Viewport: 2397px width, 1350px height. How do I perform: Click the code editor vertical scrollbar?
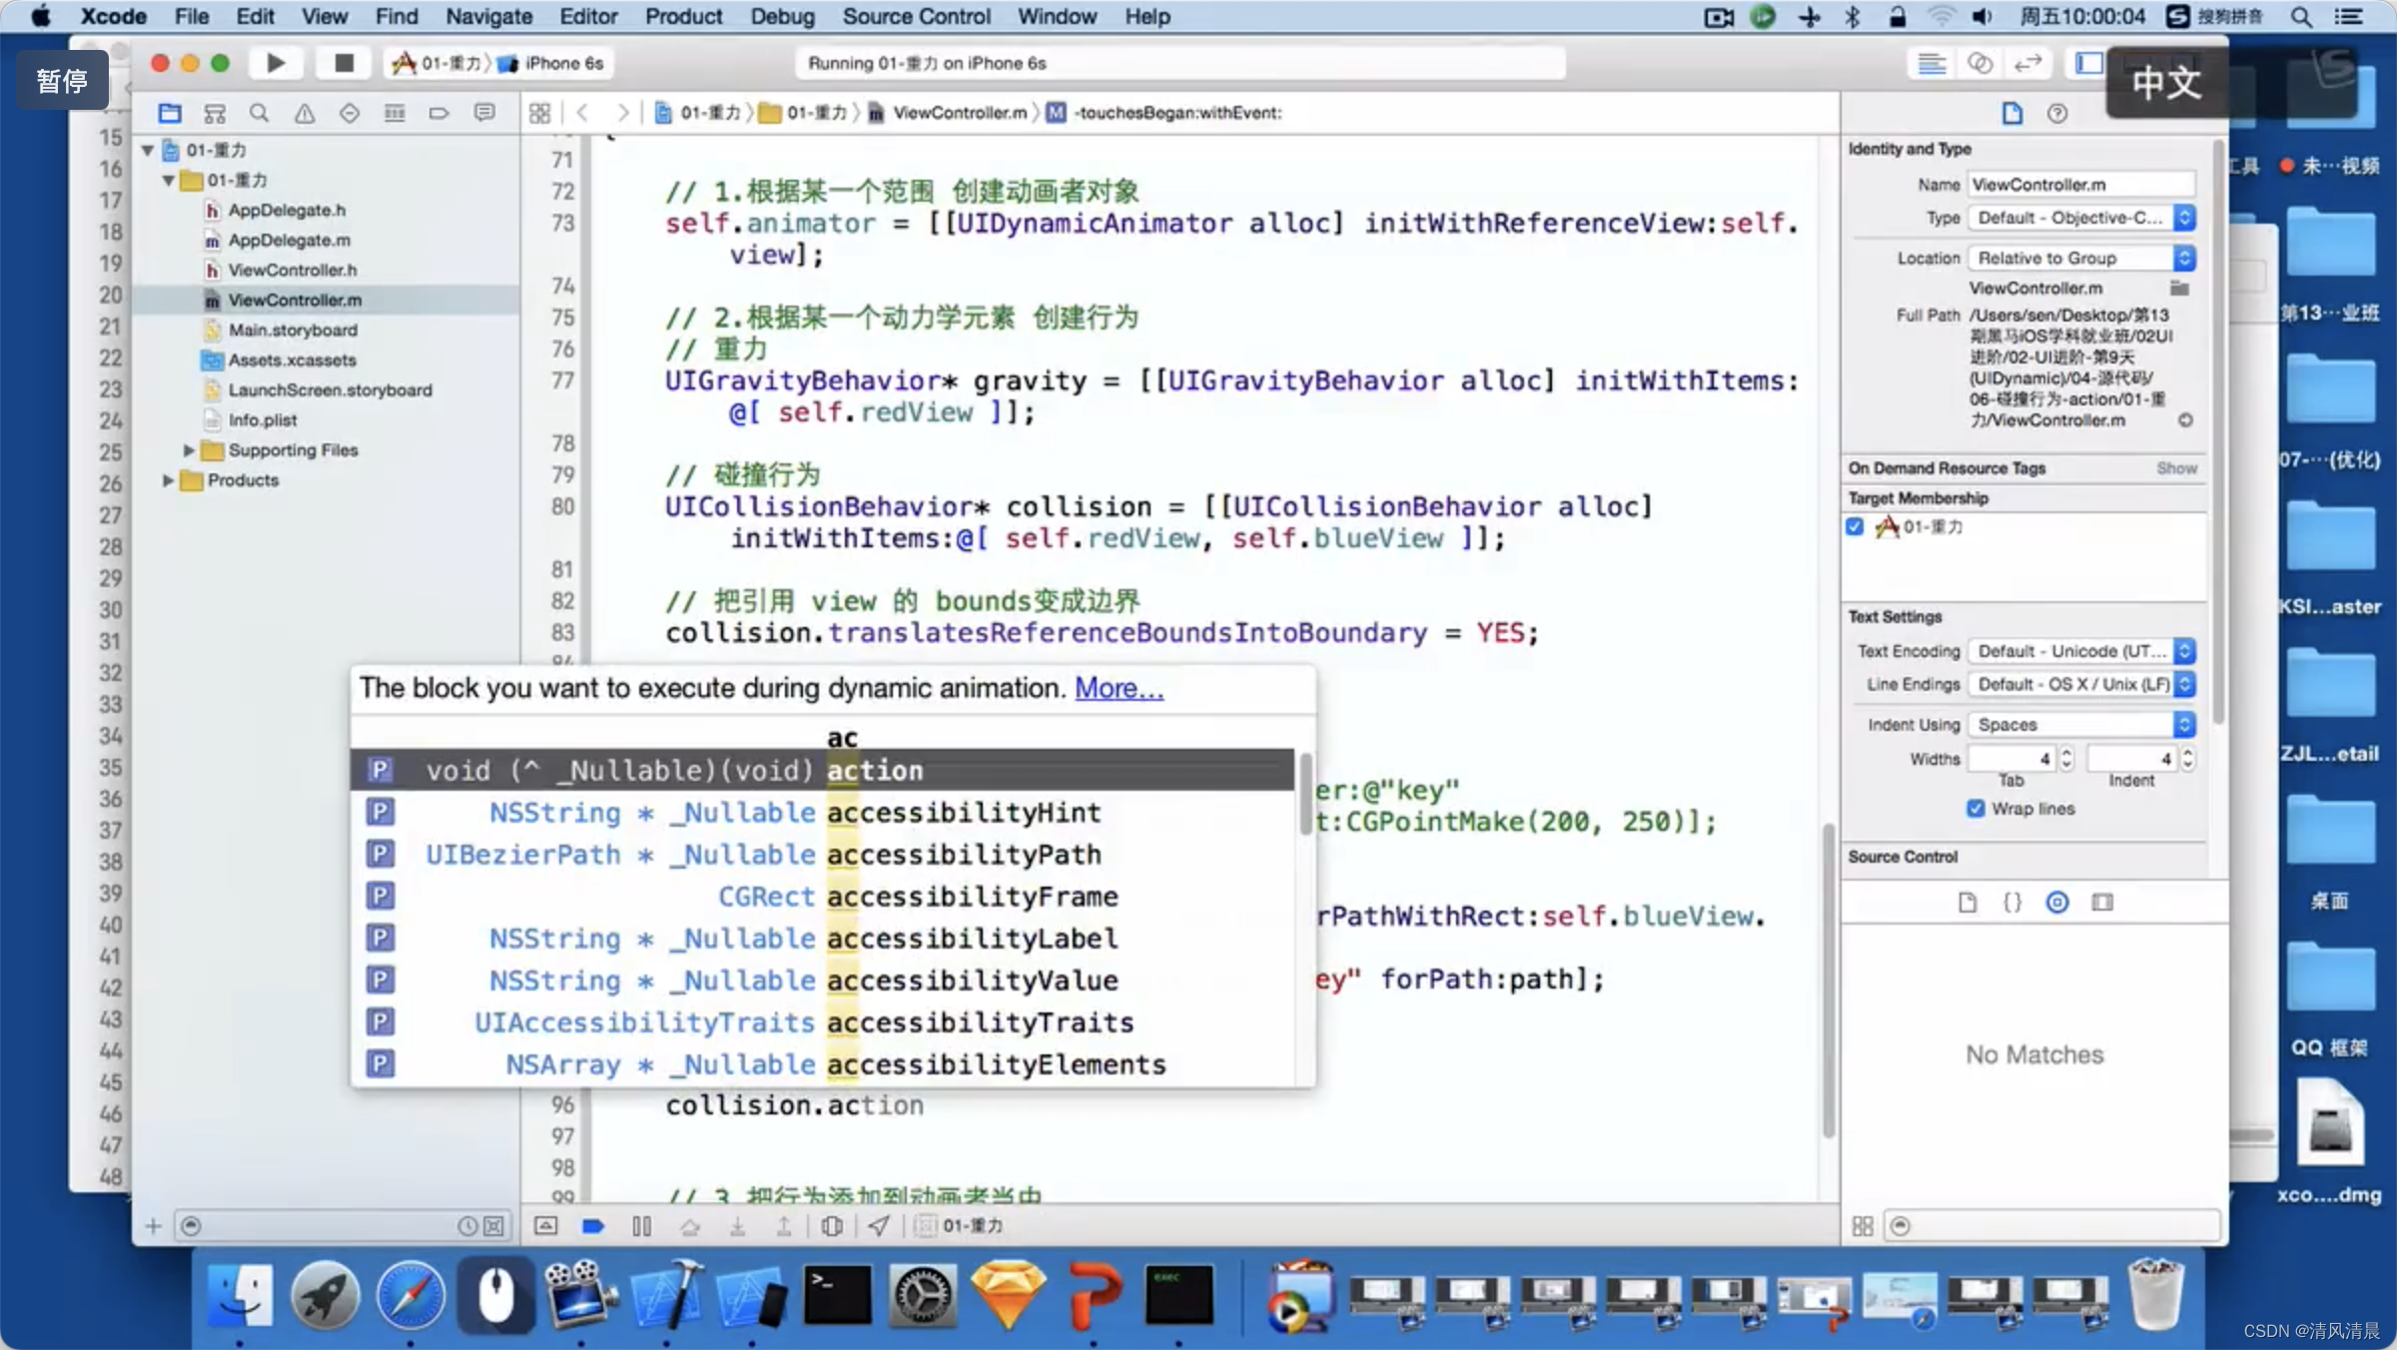pyautogui.click(x=1829, y=980)
